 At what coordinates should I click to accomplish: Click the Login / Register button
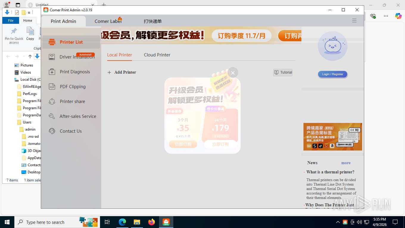coord(332,74)
